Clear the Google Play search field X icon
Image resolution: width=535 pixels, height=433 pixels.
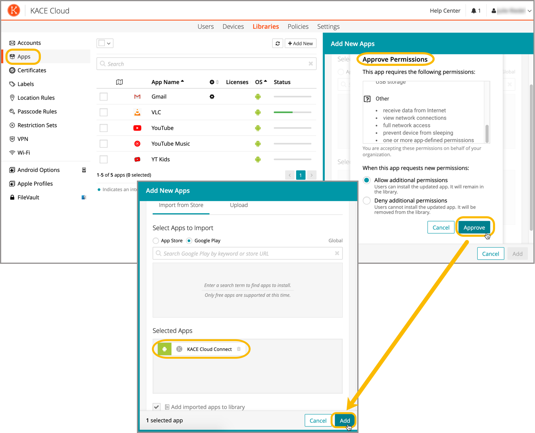pos(337,254)
